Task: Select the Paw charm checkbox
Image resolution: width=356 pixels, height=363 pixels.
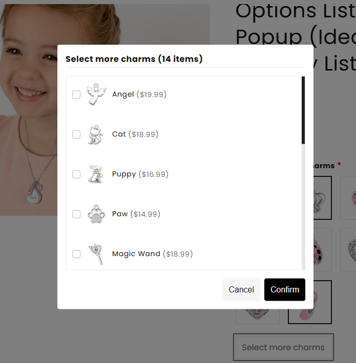Action: [x=76, y=214]
